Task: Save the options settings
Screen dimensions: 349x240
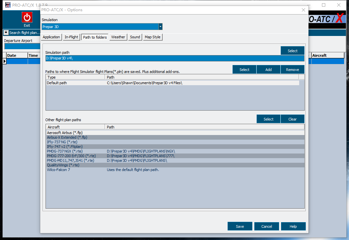Action: (x=240, y=226)
